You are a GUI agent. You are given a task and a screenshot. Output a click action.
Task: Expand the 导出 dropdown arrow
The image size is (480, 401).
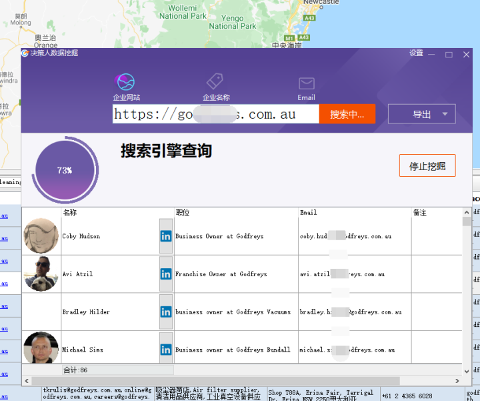tap(445, 114)
